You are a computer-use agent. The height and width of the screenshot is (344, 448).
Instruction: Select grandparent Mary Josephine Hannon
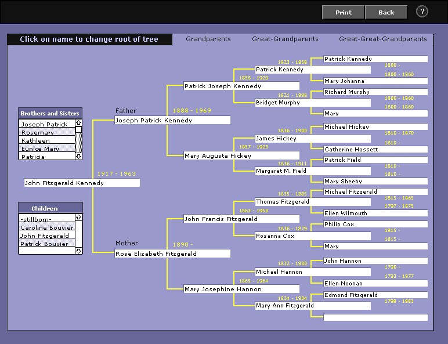coord(241,289)
